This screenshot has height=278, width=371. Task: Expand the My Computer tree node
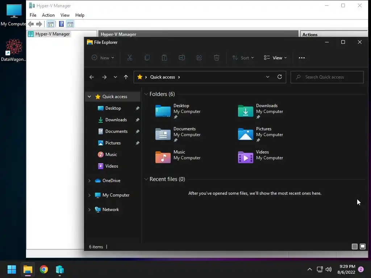coord(89,195)
